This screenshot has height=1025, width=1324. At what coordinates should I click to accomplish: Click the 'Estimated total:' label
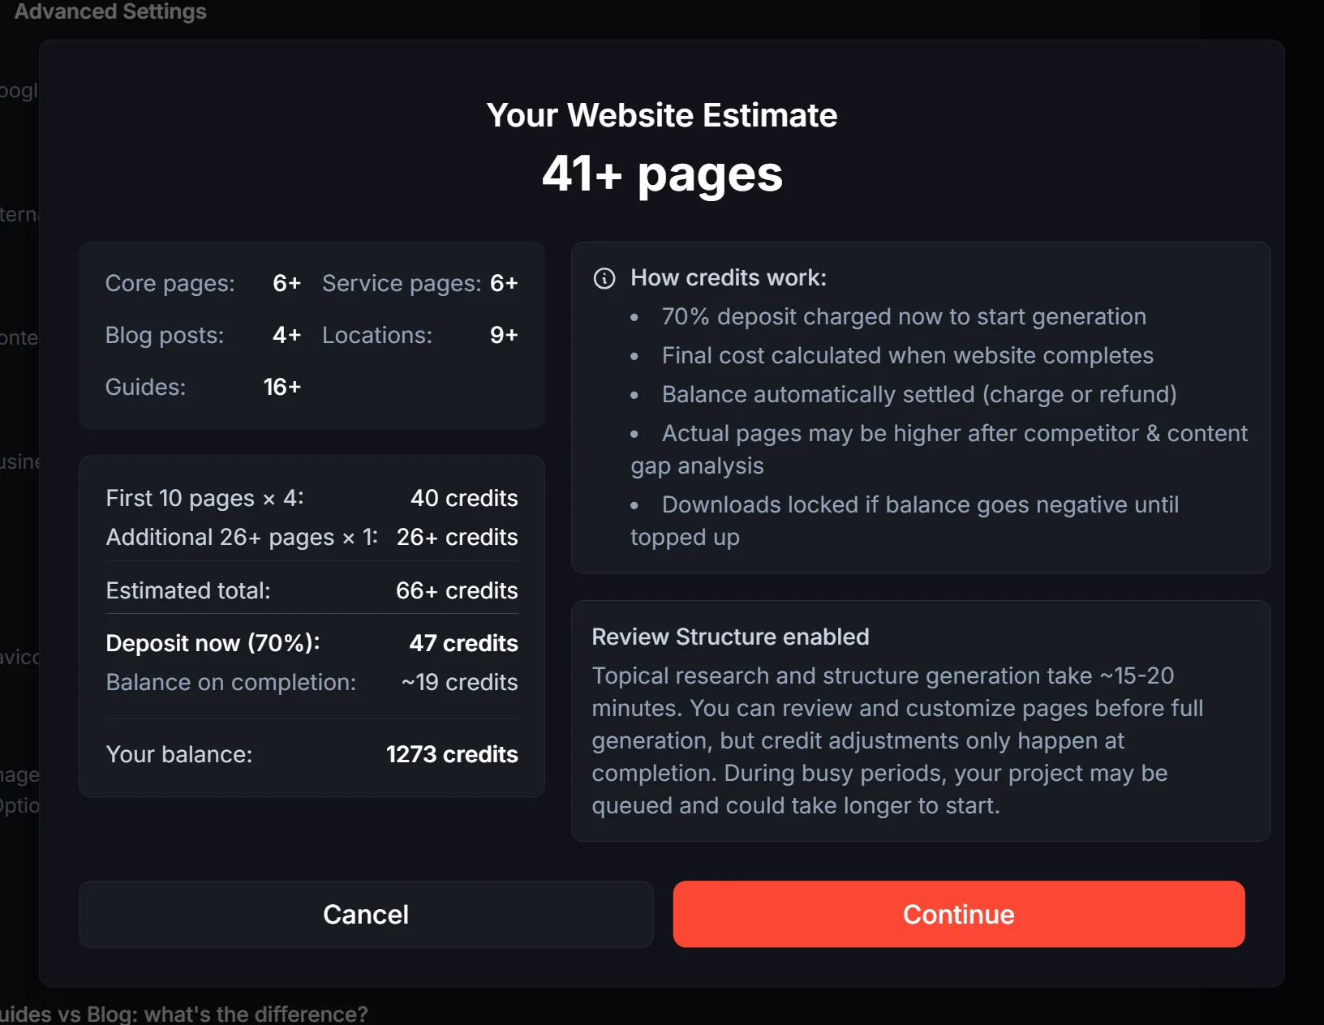click(188, 590)
